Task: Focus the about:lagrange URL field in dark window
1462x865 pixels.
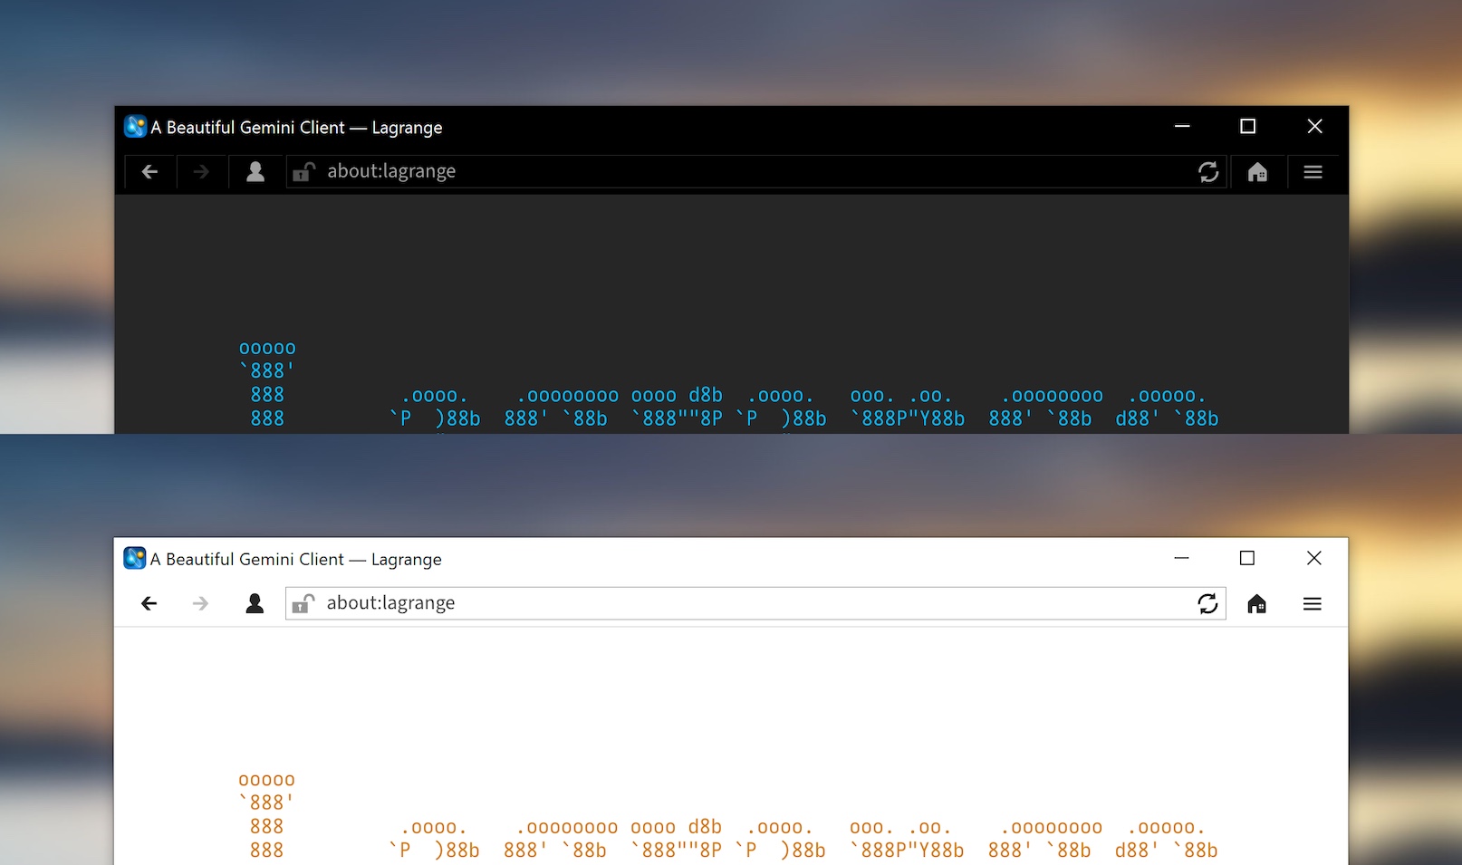Action: click(x=756, y=171)
